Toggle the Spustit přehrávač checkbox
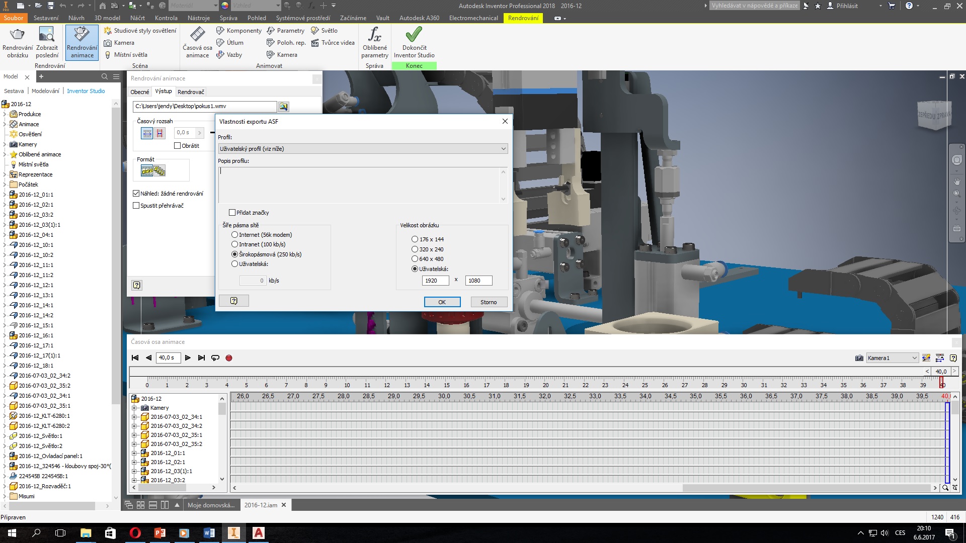Screen dimensions: 966x543 [x=136, y=206]
